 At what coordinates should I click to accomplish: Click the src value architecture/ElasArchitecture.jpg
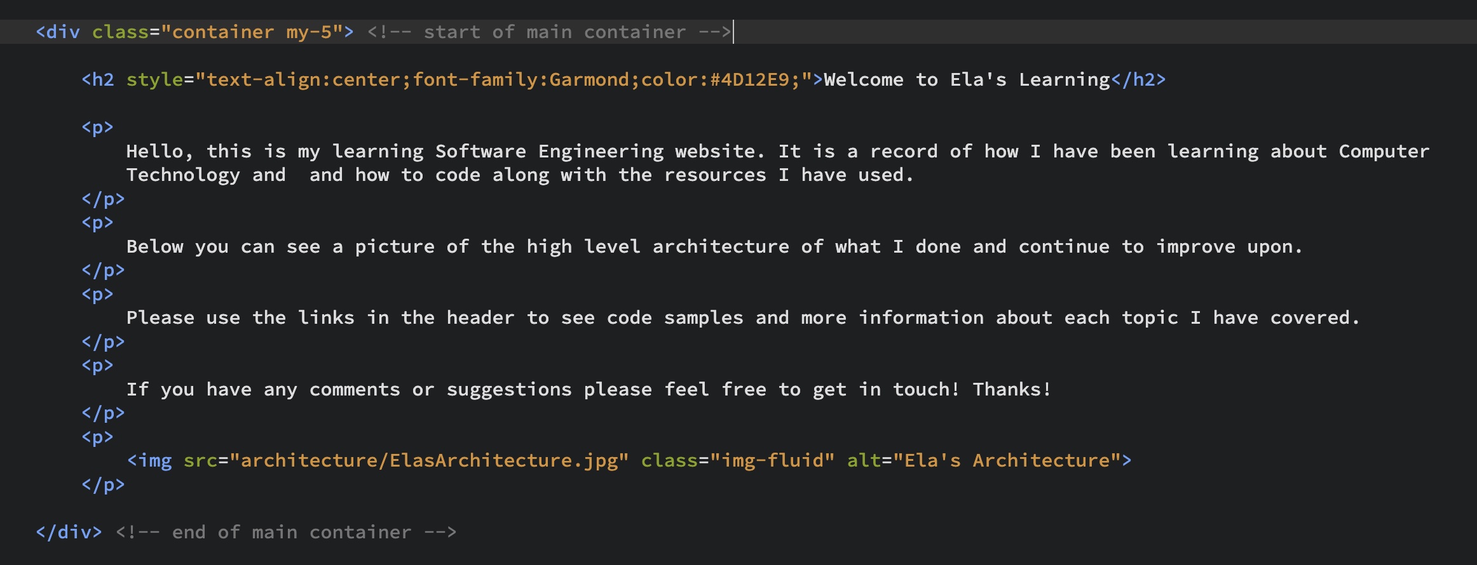pyautogui.click(x=429, y=460)
